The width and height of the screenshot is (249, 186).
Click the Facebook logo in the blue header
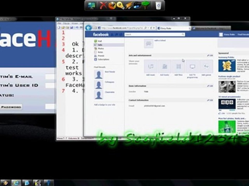click(x=101, y=34)
